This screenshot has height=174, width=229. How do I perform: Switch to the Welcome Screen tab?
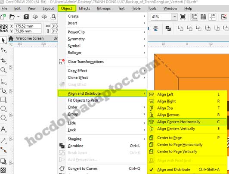tap(30, 38)
